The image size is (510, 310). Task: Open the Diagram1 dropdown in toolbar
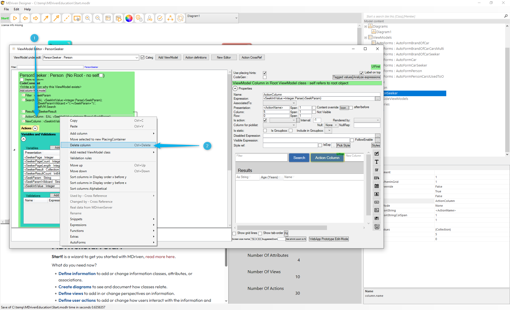[x=236, y=18]
